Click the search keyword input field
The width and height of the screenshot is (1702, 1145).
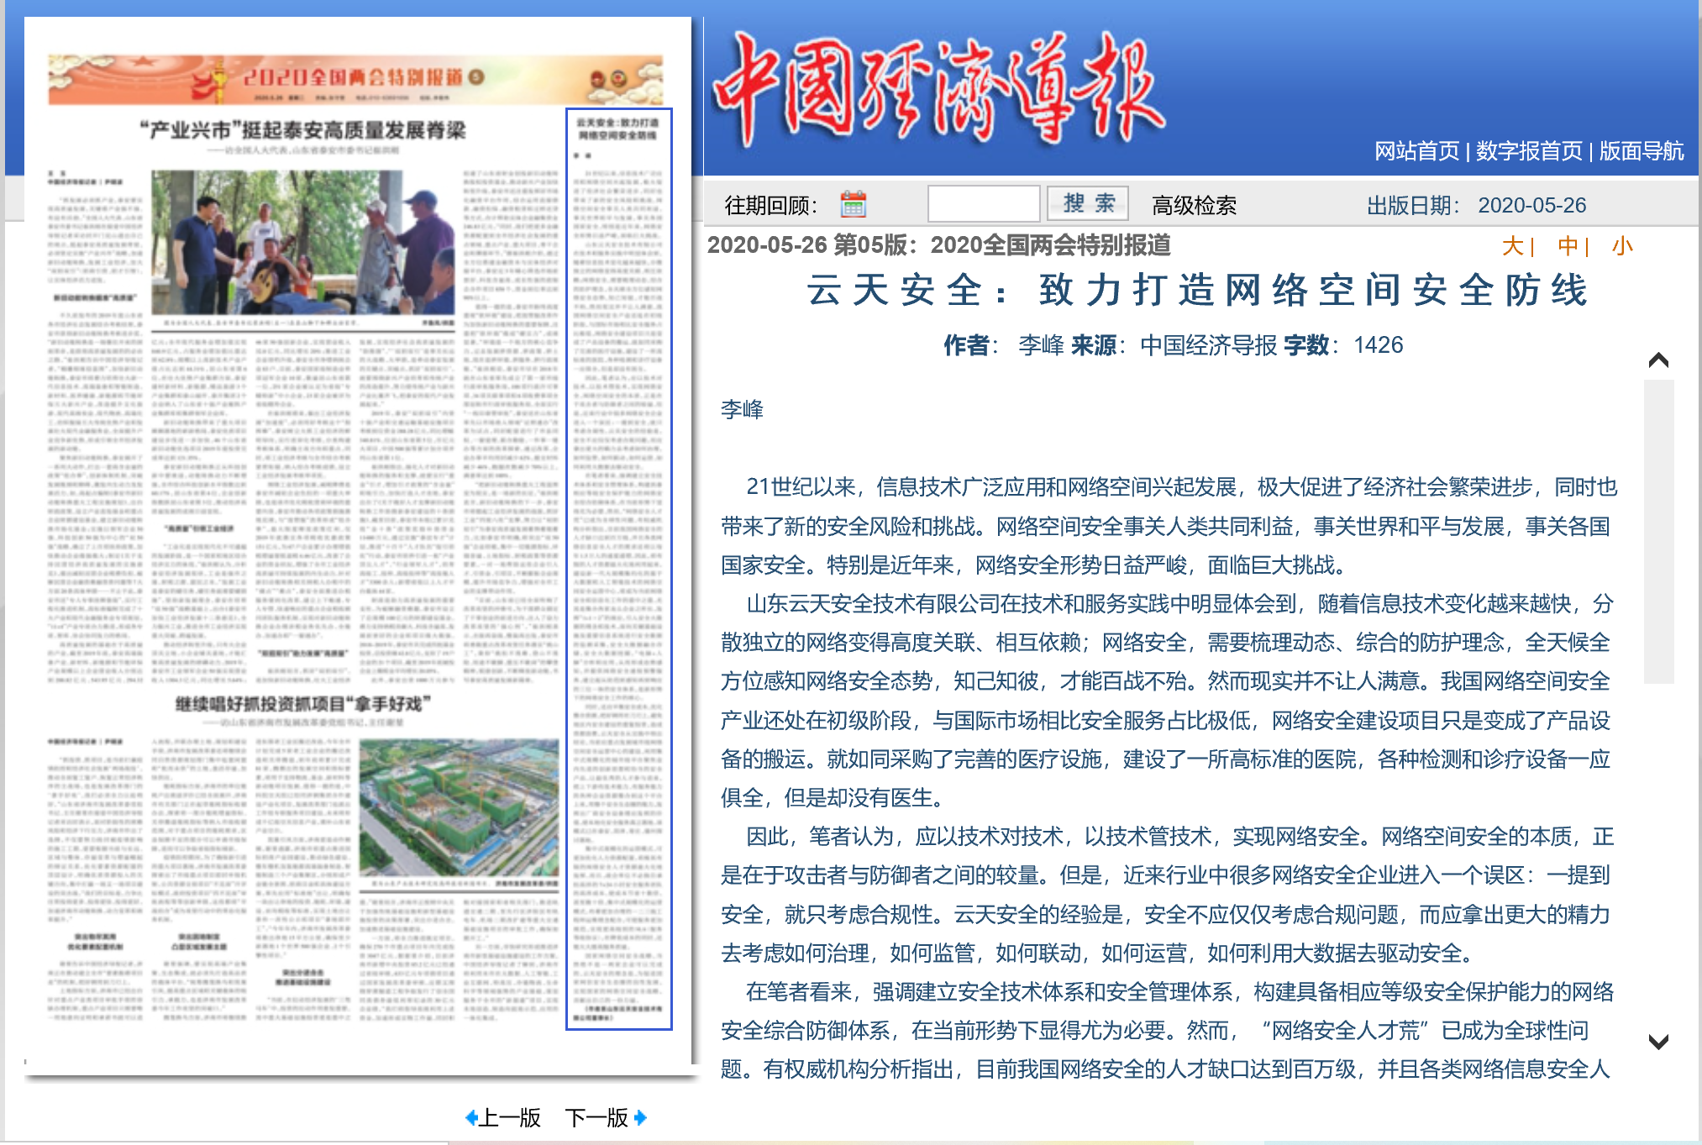983,204
